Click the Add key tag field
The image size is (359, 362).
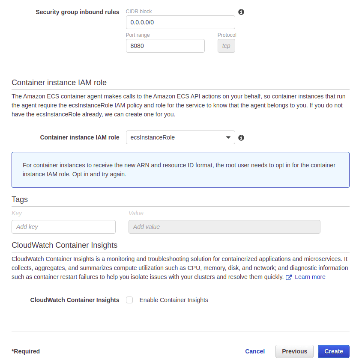pos(63,227)
